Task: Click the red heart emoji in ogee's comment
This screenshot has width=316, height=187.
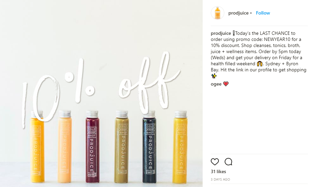Action: 226,84
